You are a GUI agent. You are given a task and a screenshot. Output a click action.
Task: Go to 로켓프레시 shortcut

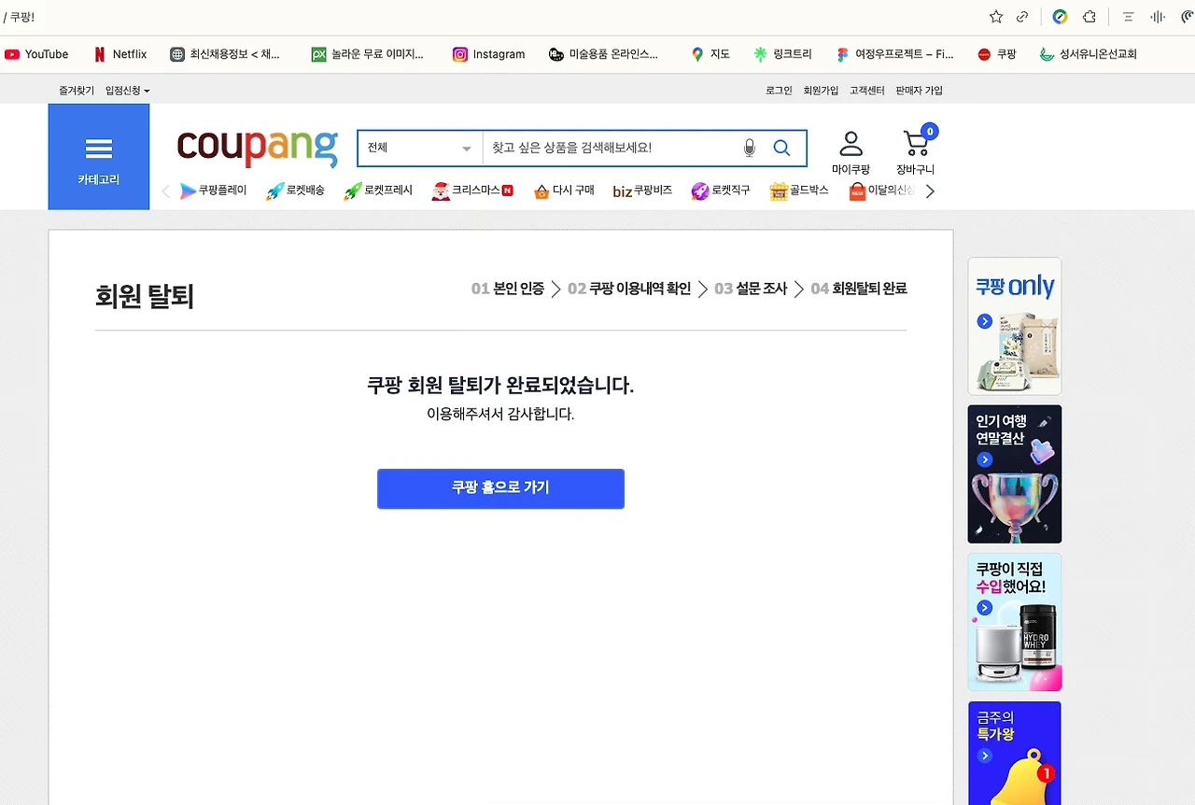(377, 191)
